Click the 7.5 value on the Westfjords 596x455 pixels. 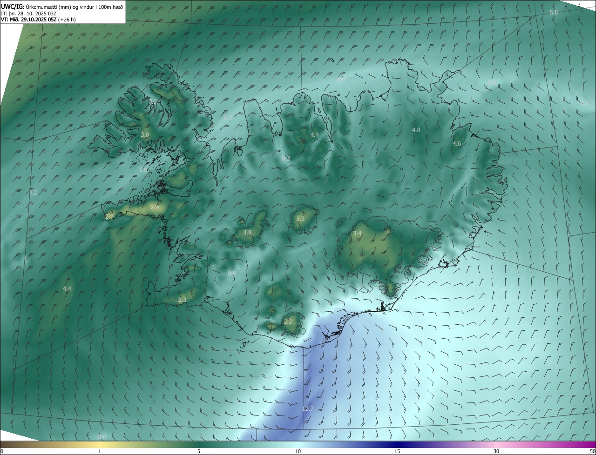coord(153,101)
